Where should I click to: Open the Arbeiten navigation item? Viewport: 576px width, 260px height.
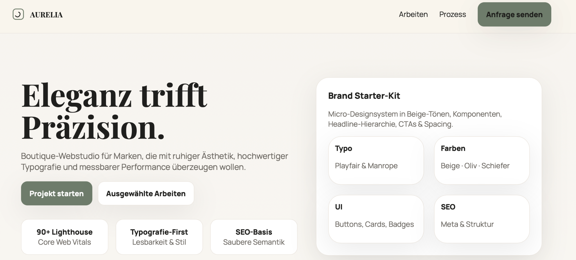[413, 14]
